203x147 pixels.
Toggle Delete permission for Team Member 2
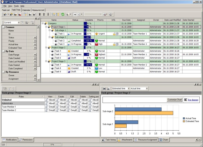click(79, 110)
